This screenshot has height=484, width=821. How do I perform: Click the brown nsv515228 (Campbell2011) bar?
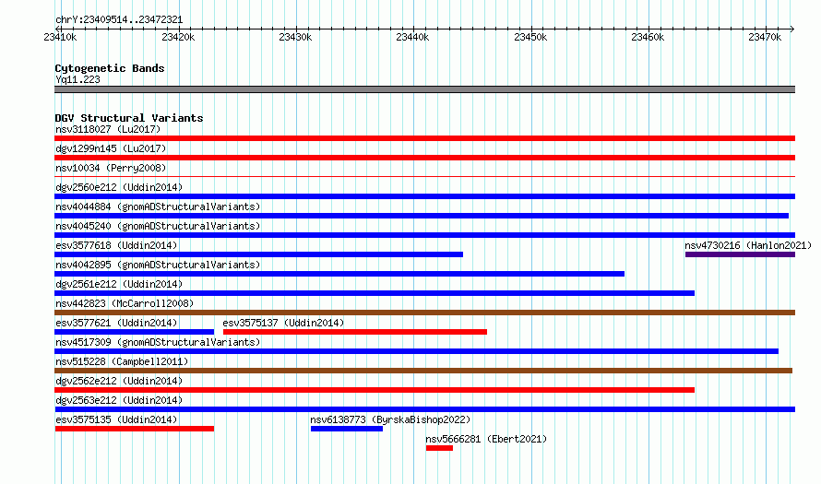[x=423, y=371]
